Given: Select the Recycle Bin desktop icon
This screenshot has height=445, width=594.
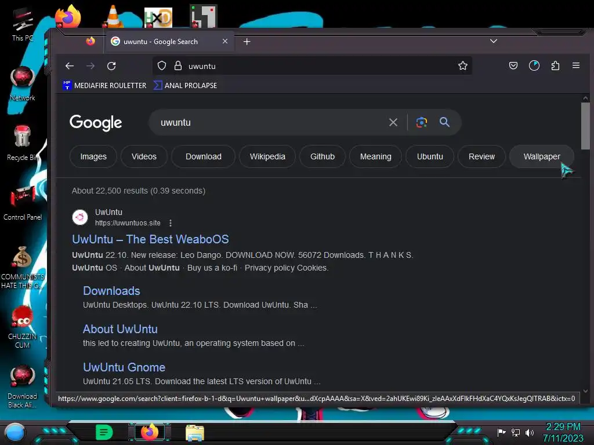Looking at the screenshot, I should [23, 144].
